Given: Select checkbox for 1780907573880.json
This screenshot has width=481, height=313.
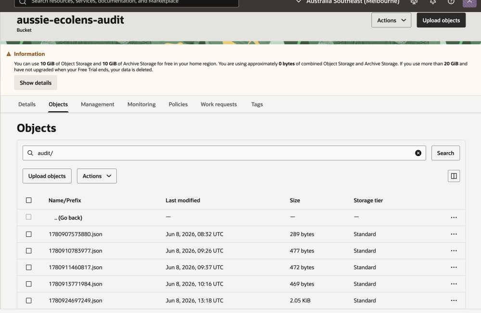Looking at the screenshot, I should tap(29, 234).
